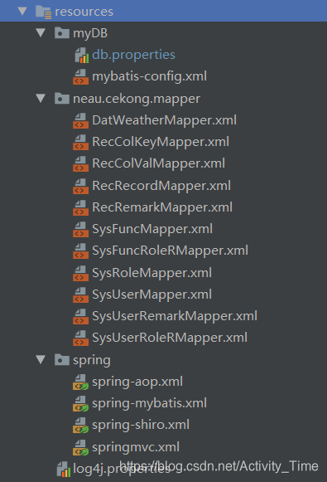Click the spring-shiro.xml Spring config icon
327x482 pixels.
pyautogui.click(x=80, y=425)
